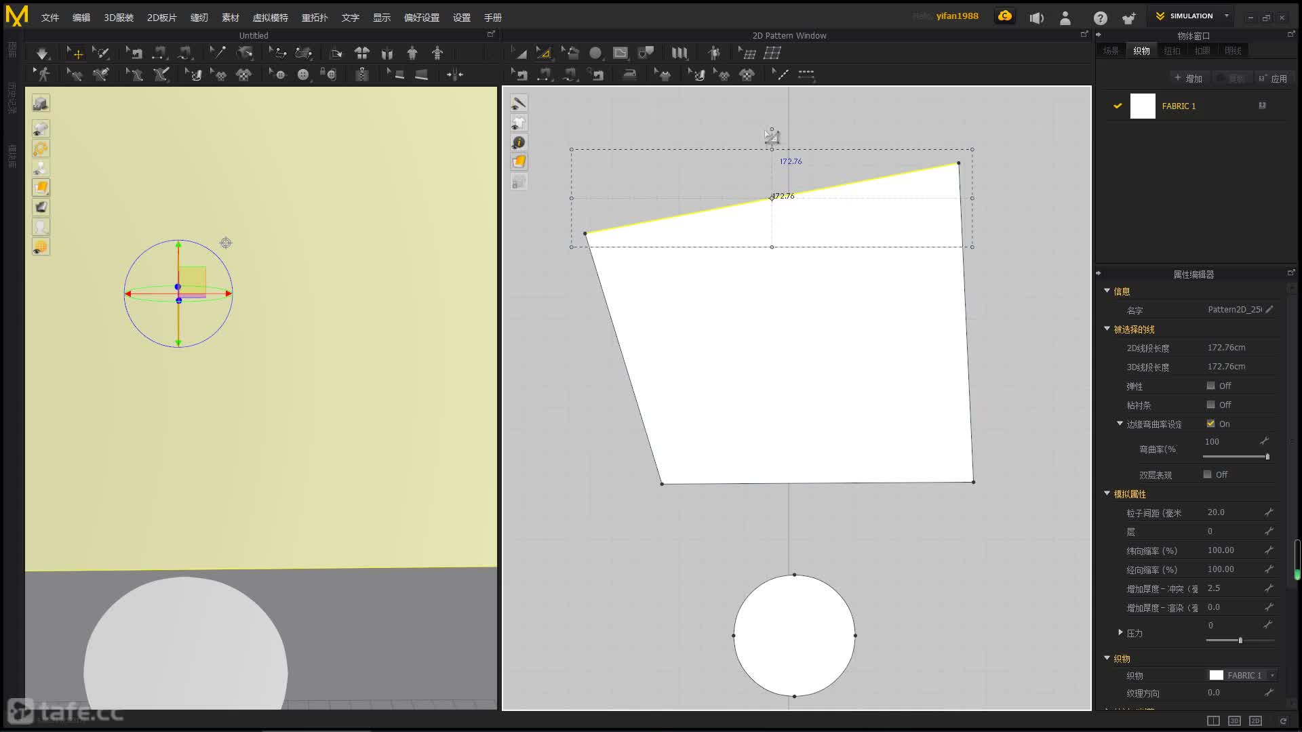Toggle the 双层表现 Off checkbox

(1207, 474)
